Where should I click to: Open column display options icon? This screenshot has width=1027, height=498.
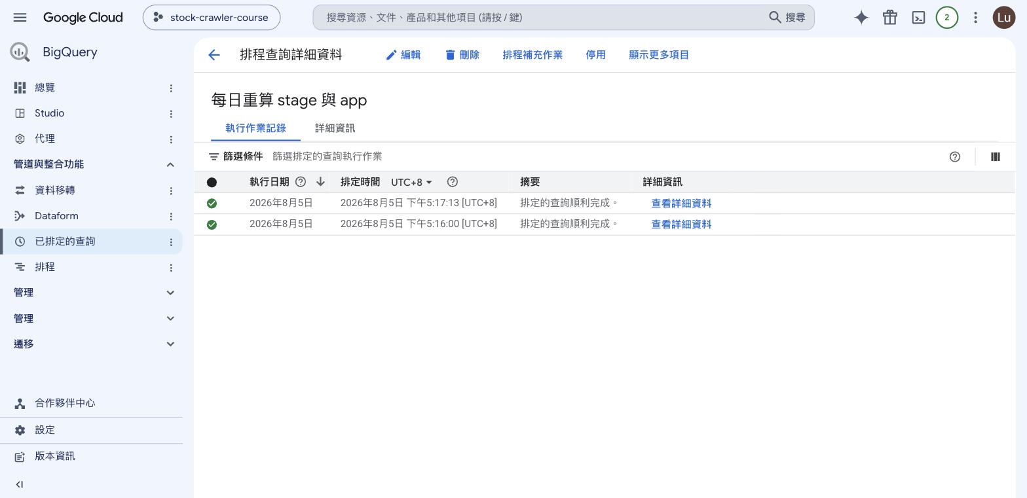(x=996, y=156)
